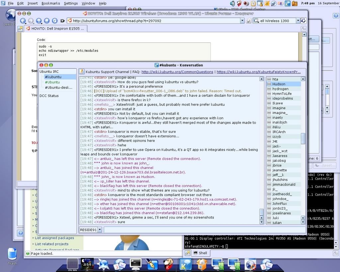
Task: Select user jimmacdonald in the nick list
Action: [x=284, y=184]
